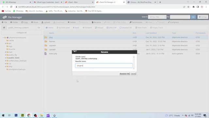Screen dimensions: 209x118
Task: Open the logs folder in tree
Action: pyautogui.click(x=10, y=46)
